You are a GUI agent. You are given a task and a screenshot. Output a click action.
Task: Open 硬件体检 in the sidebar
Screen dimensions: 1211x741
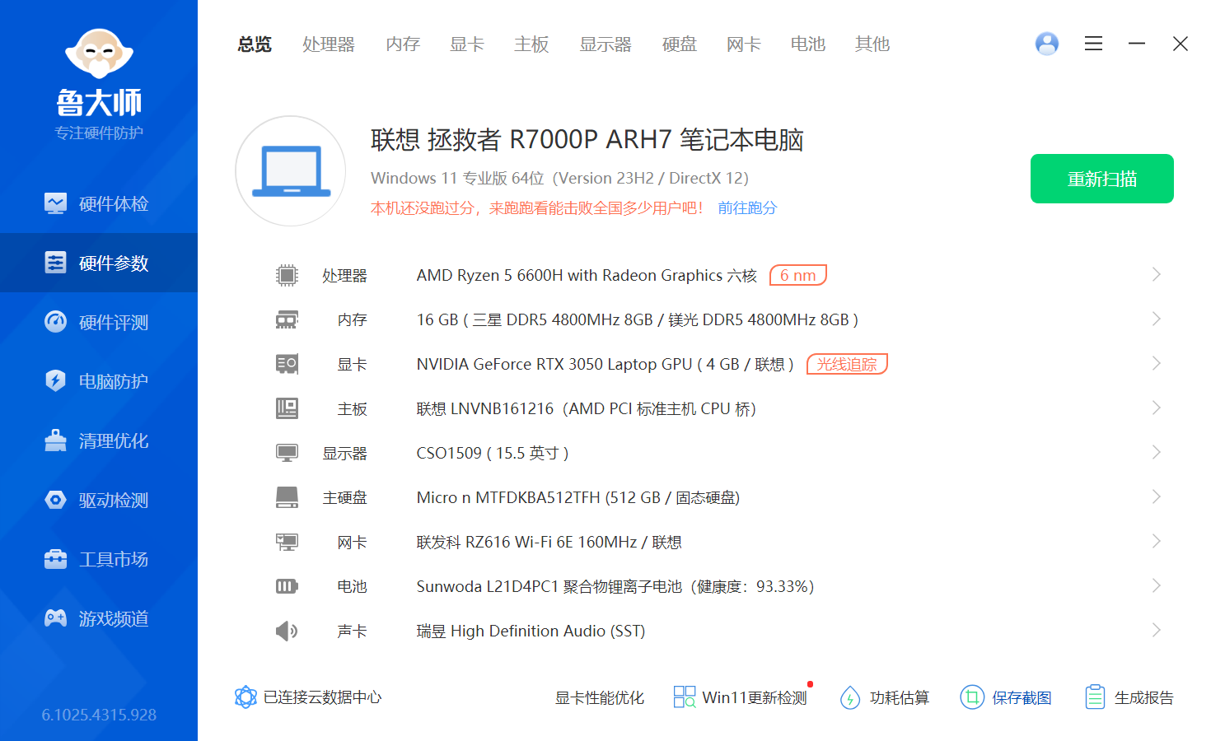(x=99, y=203)
